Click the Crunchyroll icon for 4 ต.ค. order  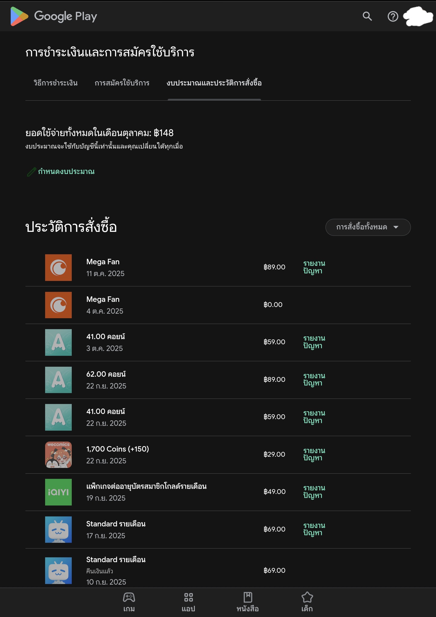[58, 305]
